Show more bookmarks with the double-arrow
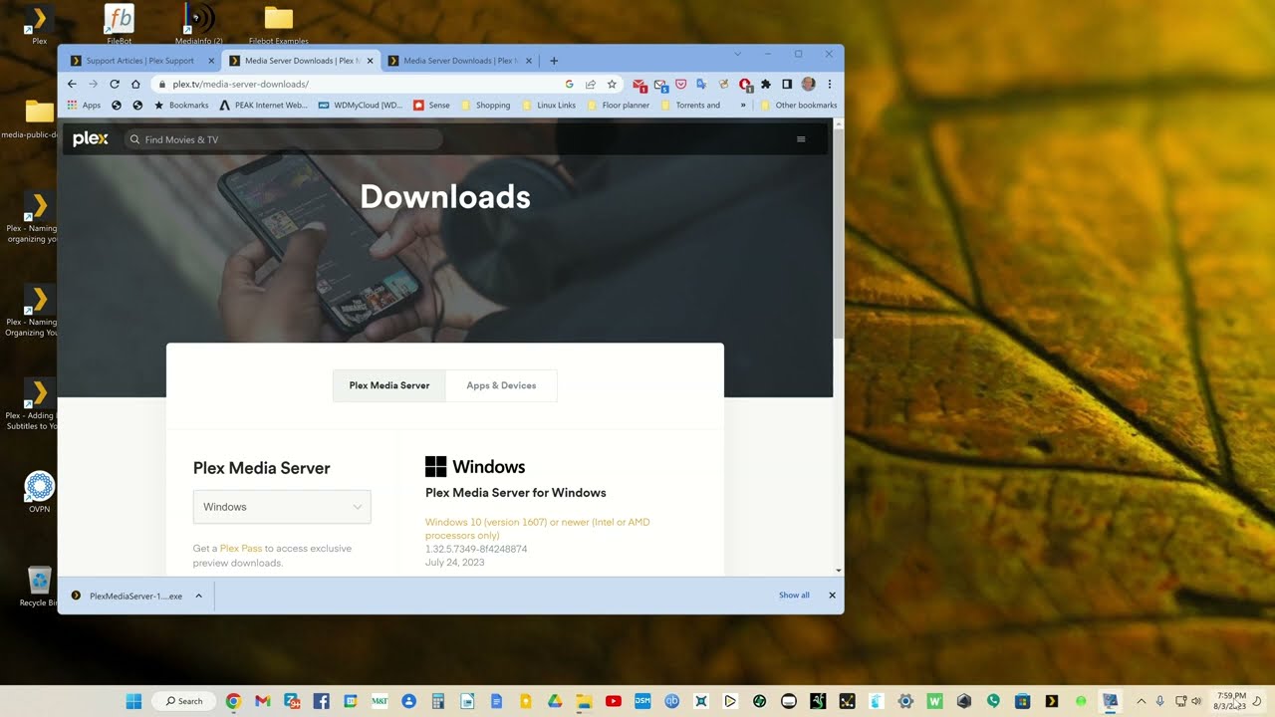This screenshot has width=1275, height=717. [743, 105]
